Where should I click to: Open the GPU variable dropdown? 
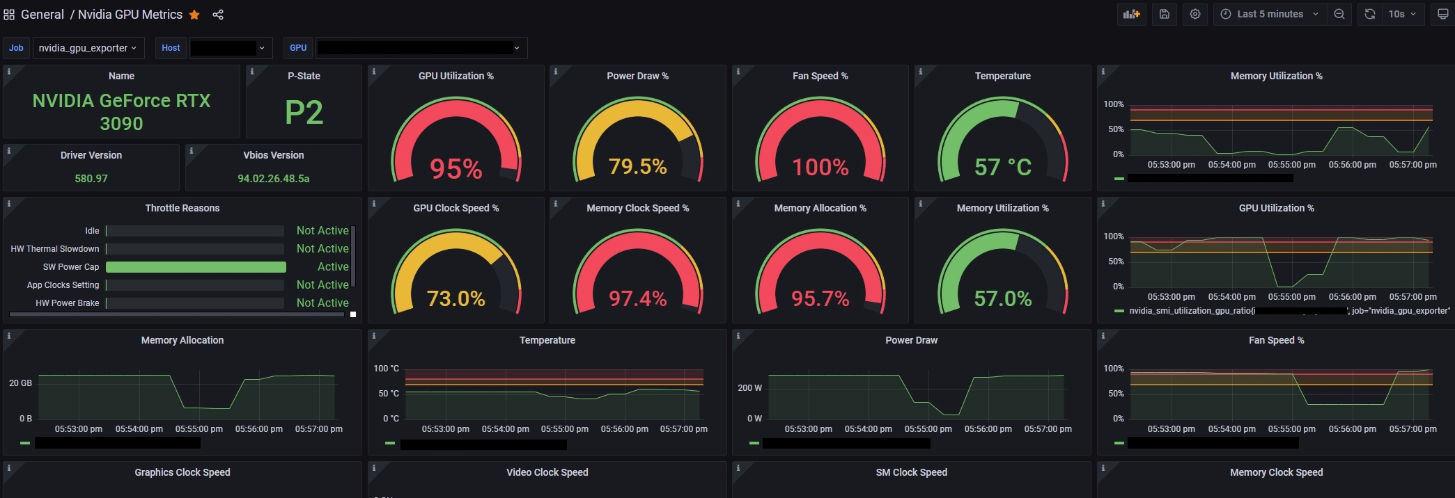(421, 48)
